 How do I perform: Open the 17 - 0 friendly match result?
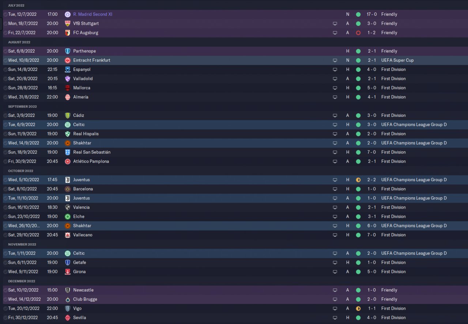(x=372, y=14)
